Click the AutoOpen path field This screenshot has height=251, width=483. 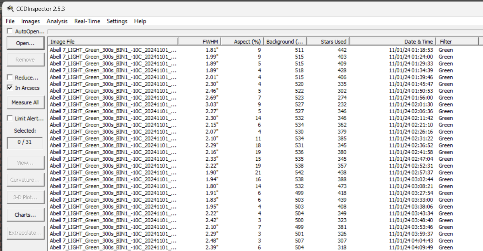point(264,32)
